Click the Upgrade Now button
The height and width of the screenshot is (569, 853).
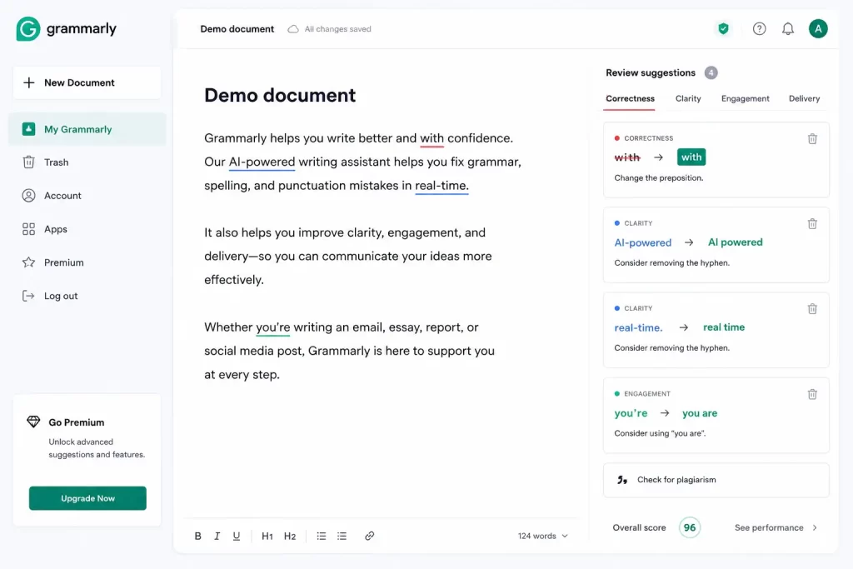87,498
